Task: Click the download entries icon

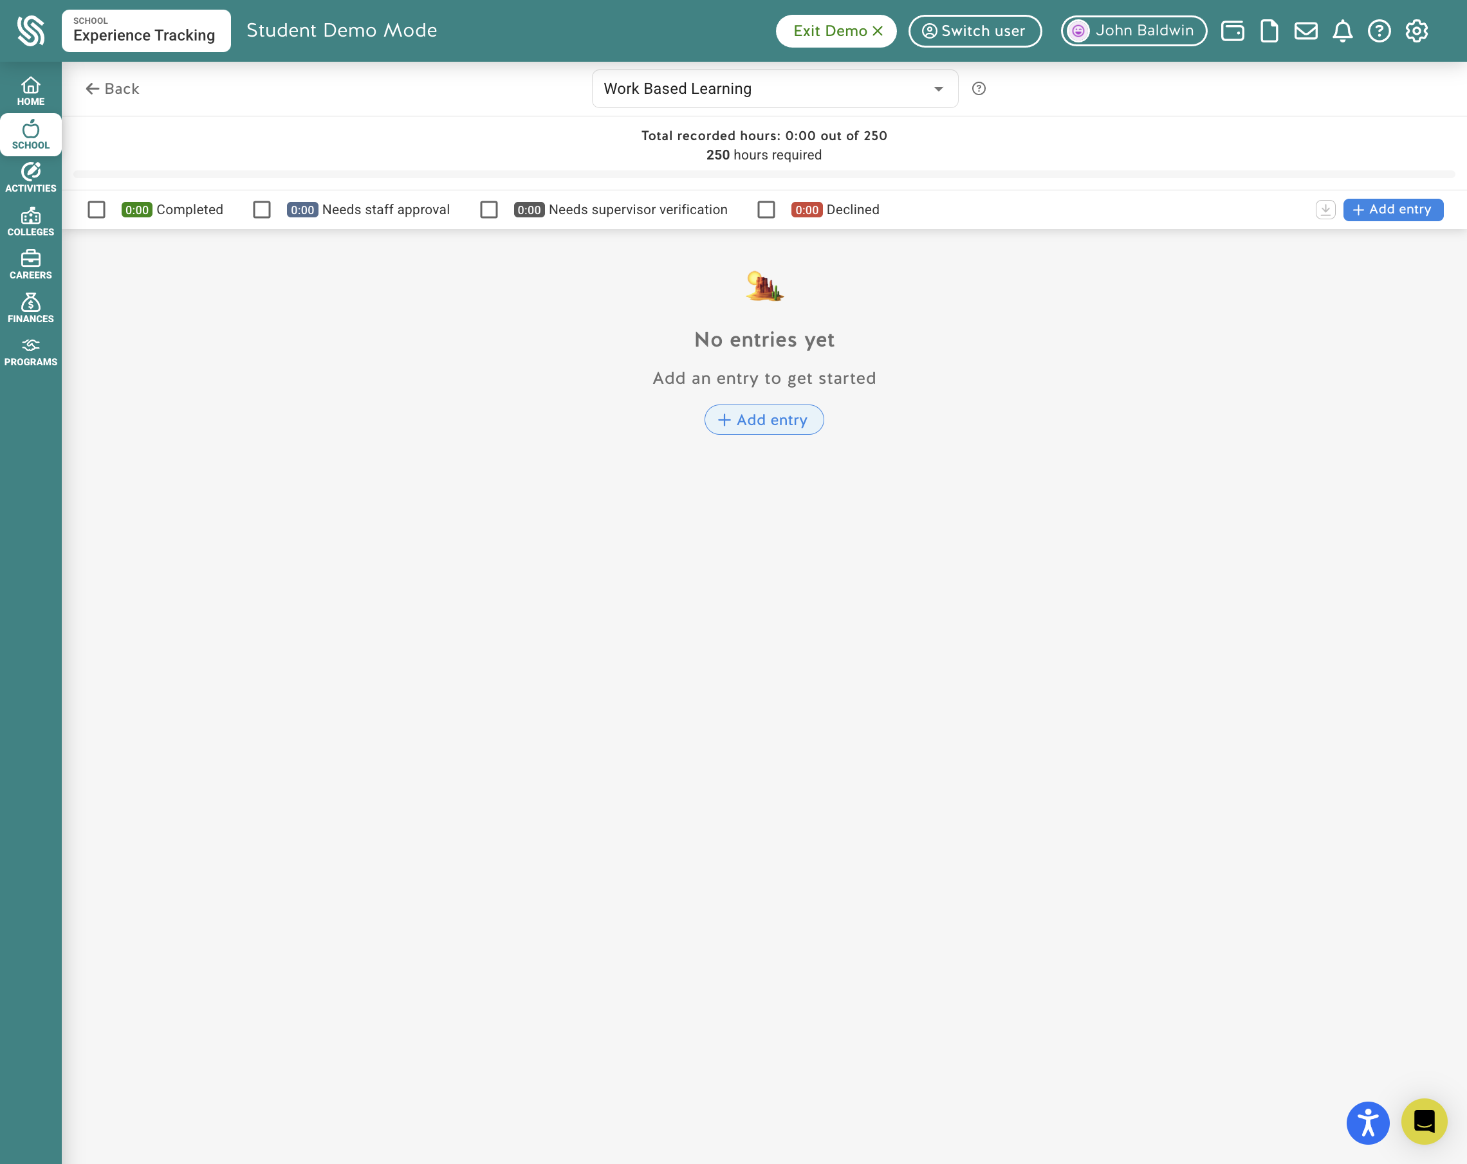Action: 1325,210
